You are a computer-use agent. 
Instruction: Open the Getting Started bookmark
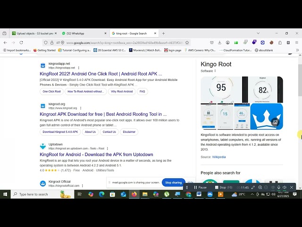click(44, 50)
